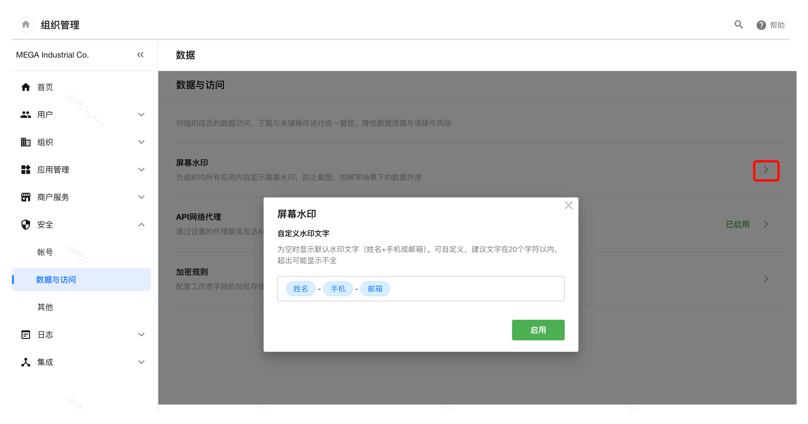Click the 姓名 tag in watermark field
808x424 pixels.
click(300, 289)
